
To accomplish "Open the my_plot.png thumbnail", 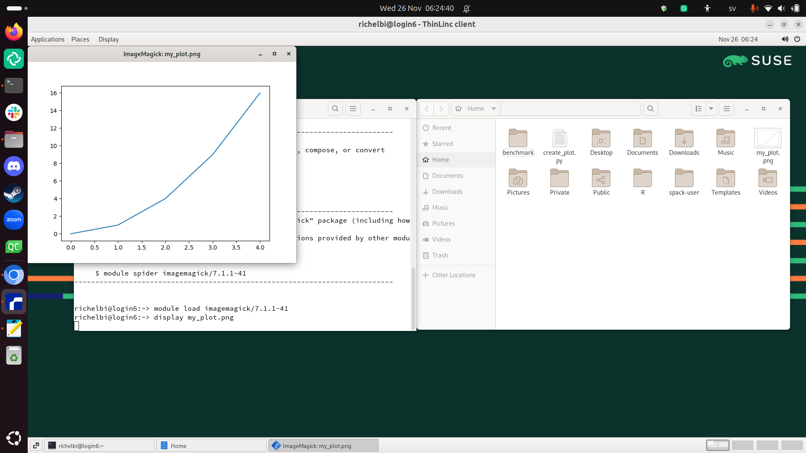I will (767, 138).
